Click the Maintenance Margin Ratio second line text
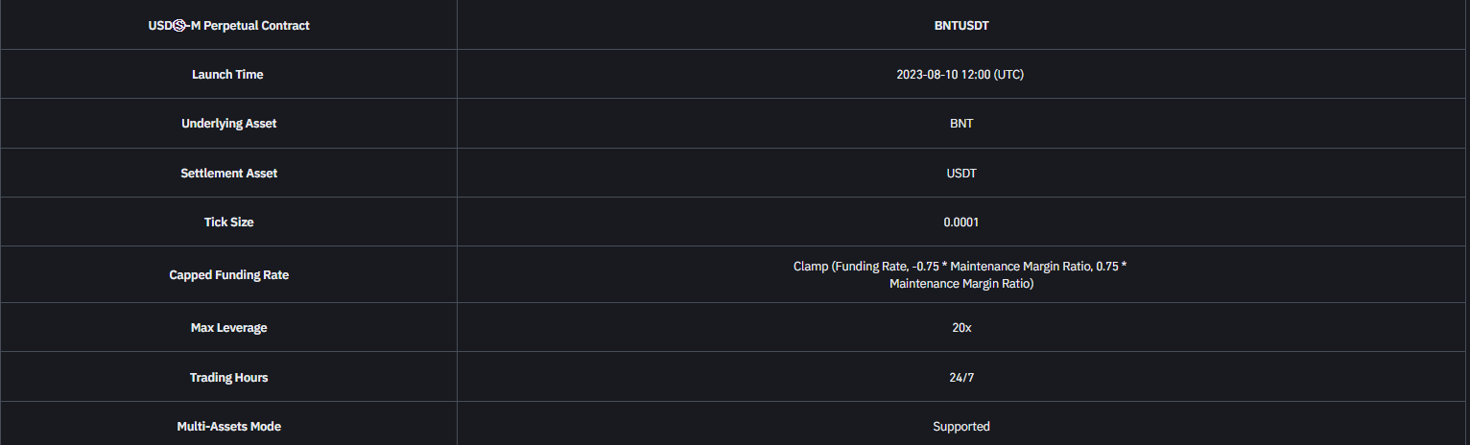The width and height of the screenshot is (1470, 445). [x=960, y=284]
